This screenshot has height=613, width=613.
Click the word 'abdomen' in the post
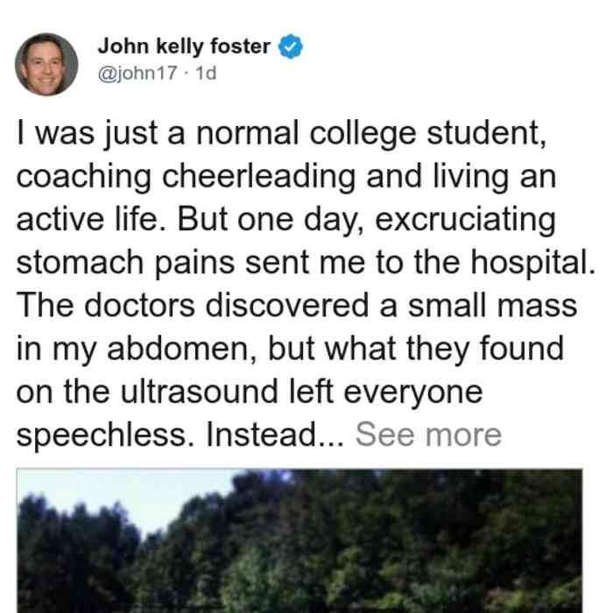(x=178, y=348)
